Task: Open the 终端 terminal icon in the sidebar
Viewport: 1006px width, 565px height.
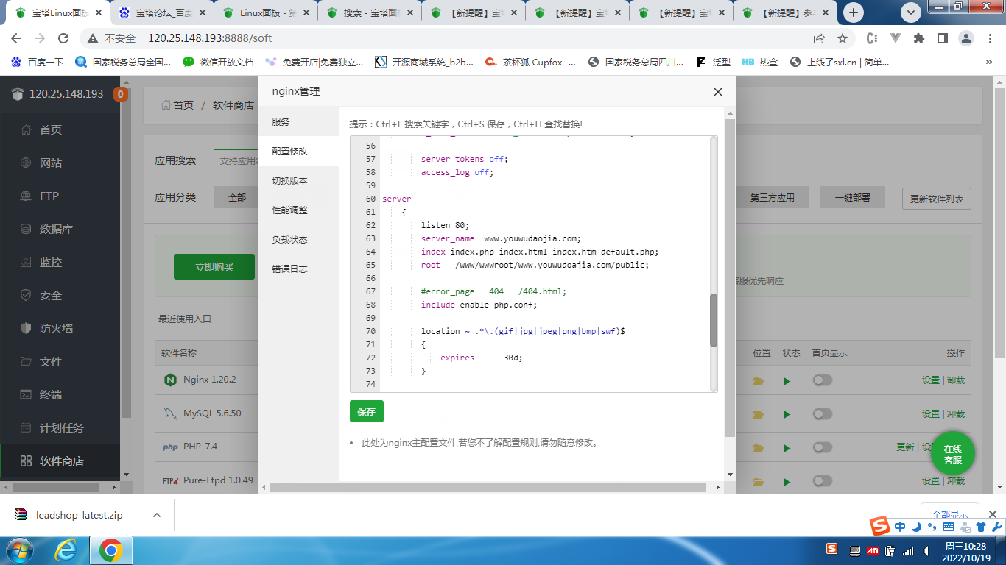Action: (x=27, y=395)
